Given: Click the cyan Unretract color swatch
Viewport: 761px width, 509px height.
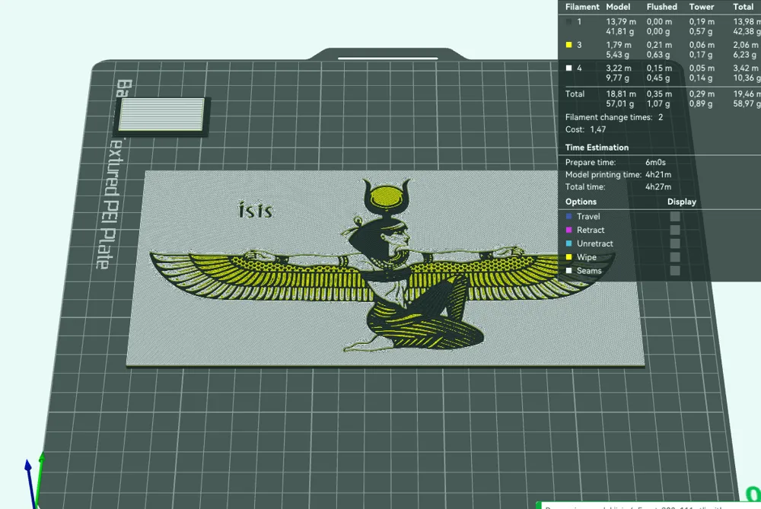Looking at the screenshot, I should point(568,243).
